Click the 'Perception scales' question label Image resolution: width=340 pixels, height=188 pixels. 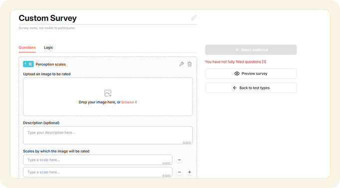click(x=50, y=64)
